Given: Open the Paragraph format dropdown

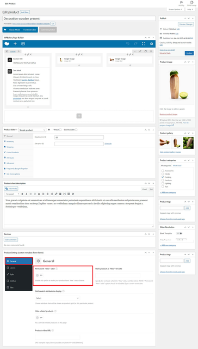Looking at the screenshot, I should pos(13,194).
